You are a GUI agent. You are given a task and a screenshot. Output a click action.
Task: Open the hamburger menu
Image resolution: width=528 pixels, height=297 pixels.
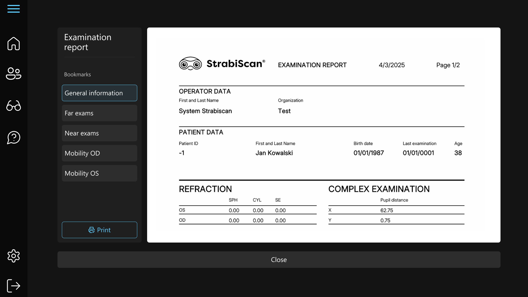point(13,9)
